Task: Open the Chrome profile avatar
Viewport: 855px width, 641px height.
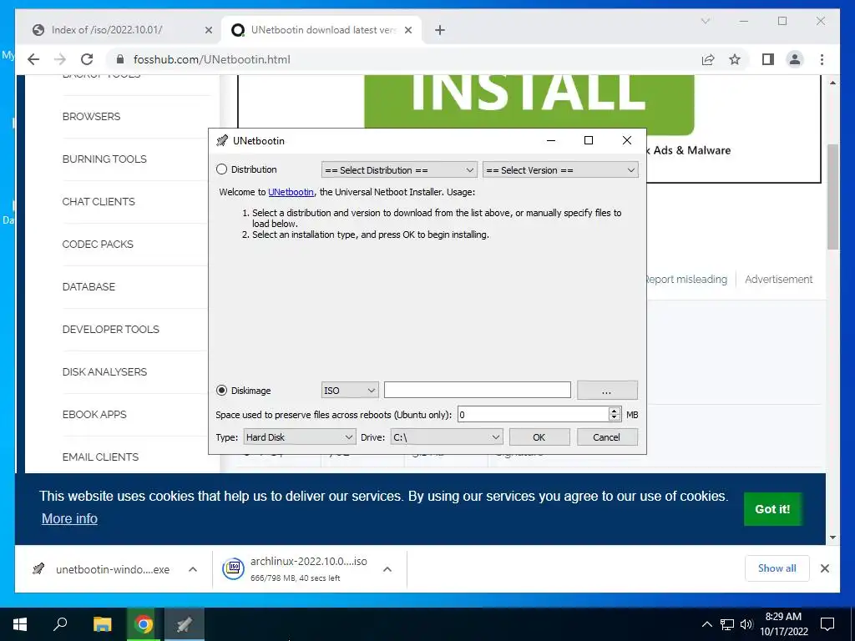Action: [x=795, y=59]
